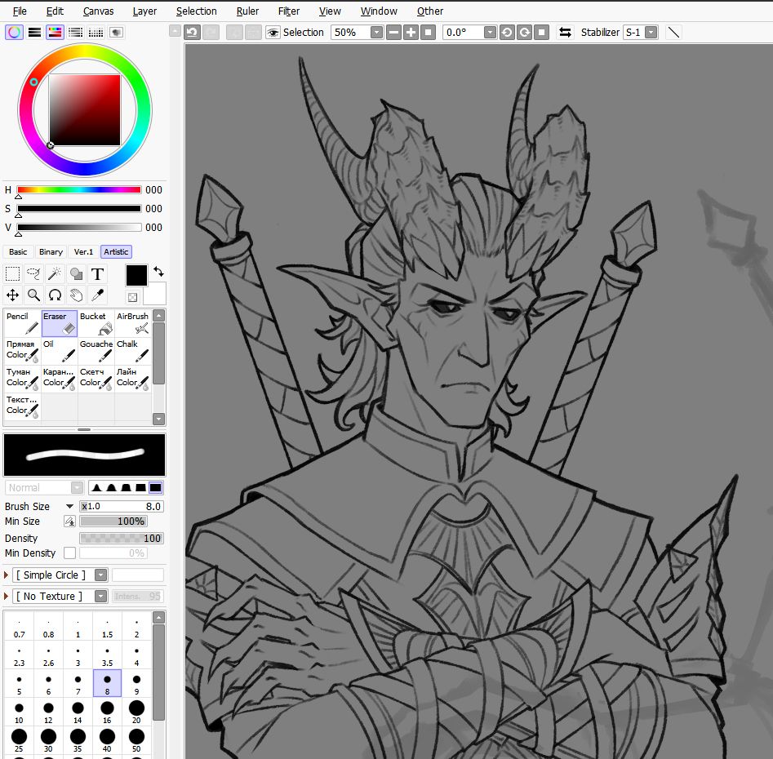The image size is (773, 759).
Task: Toggle the color wheel panel icon
Action: pyautogui.click(x=15, y=33)
